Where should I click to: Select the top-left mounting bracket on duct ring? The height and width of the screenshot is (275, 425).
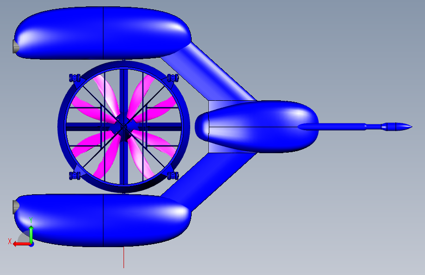click(x=75, y=78)
